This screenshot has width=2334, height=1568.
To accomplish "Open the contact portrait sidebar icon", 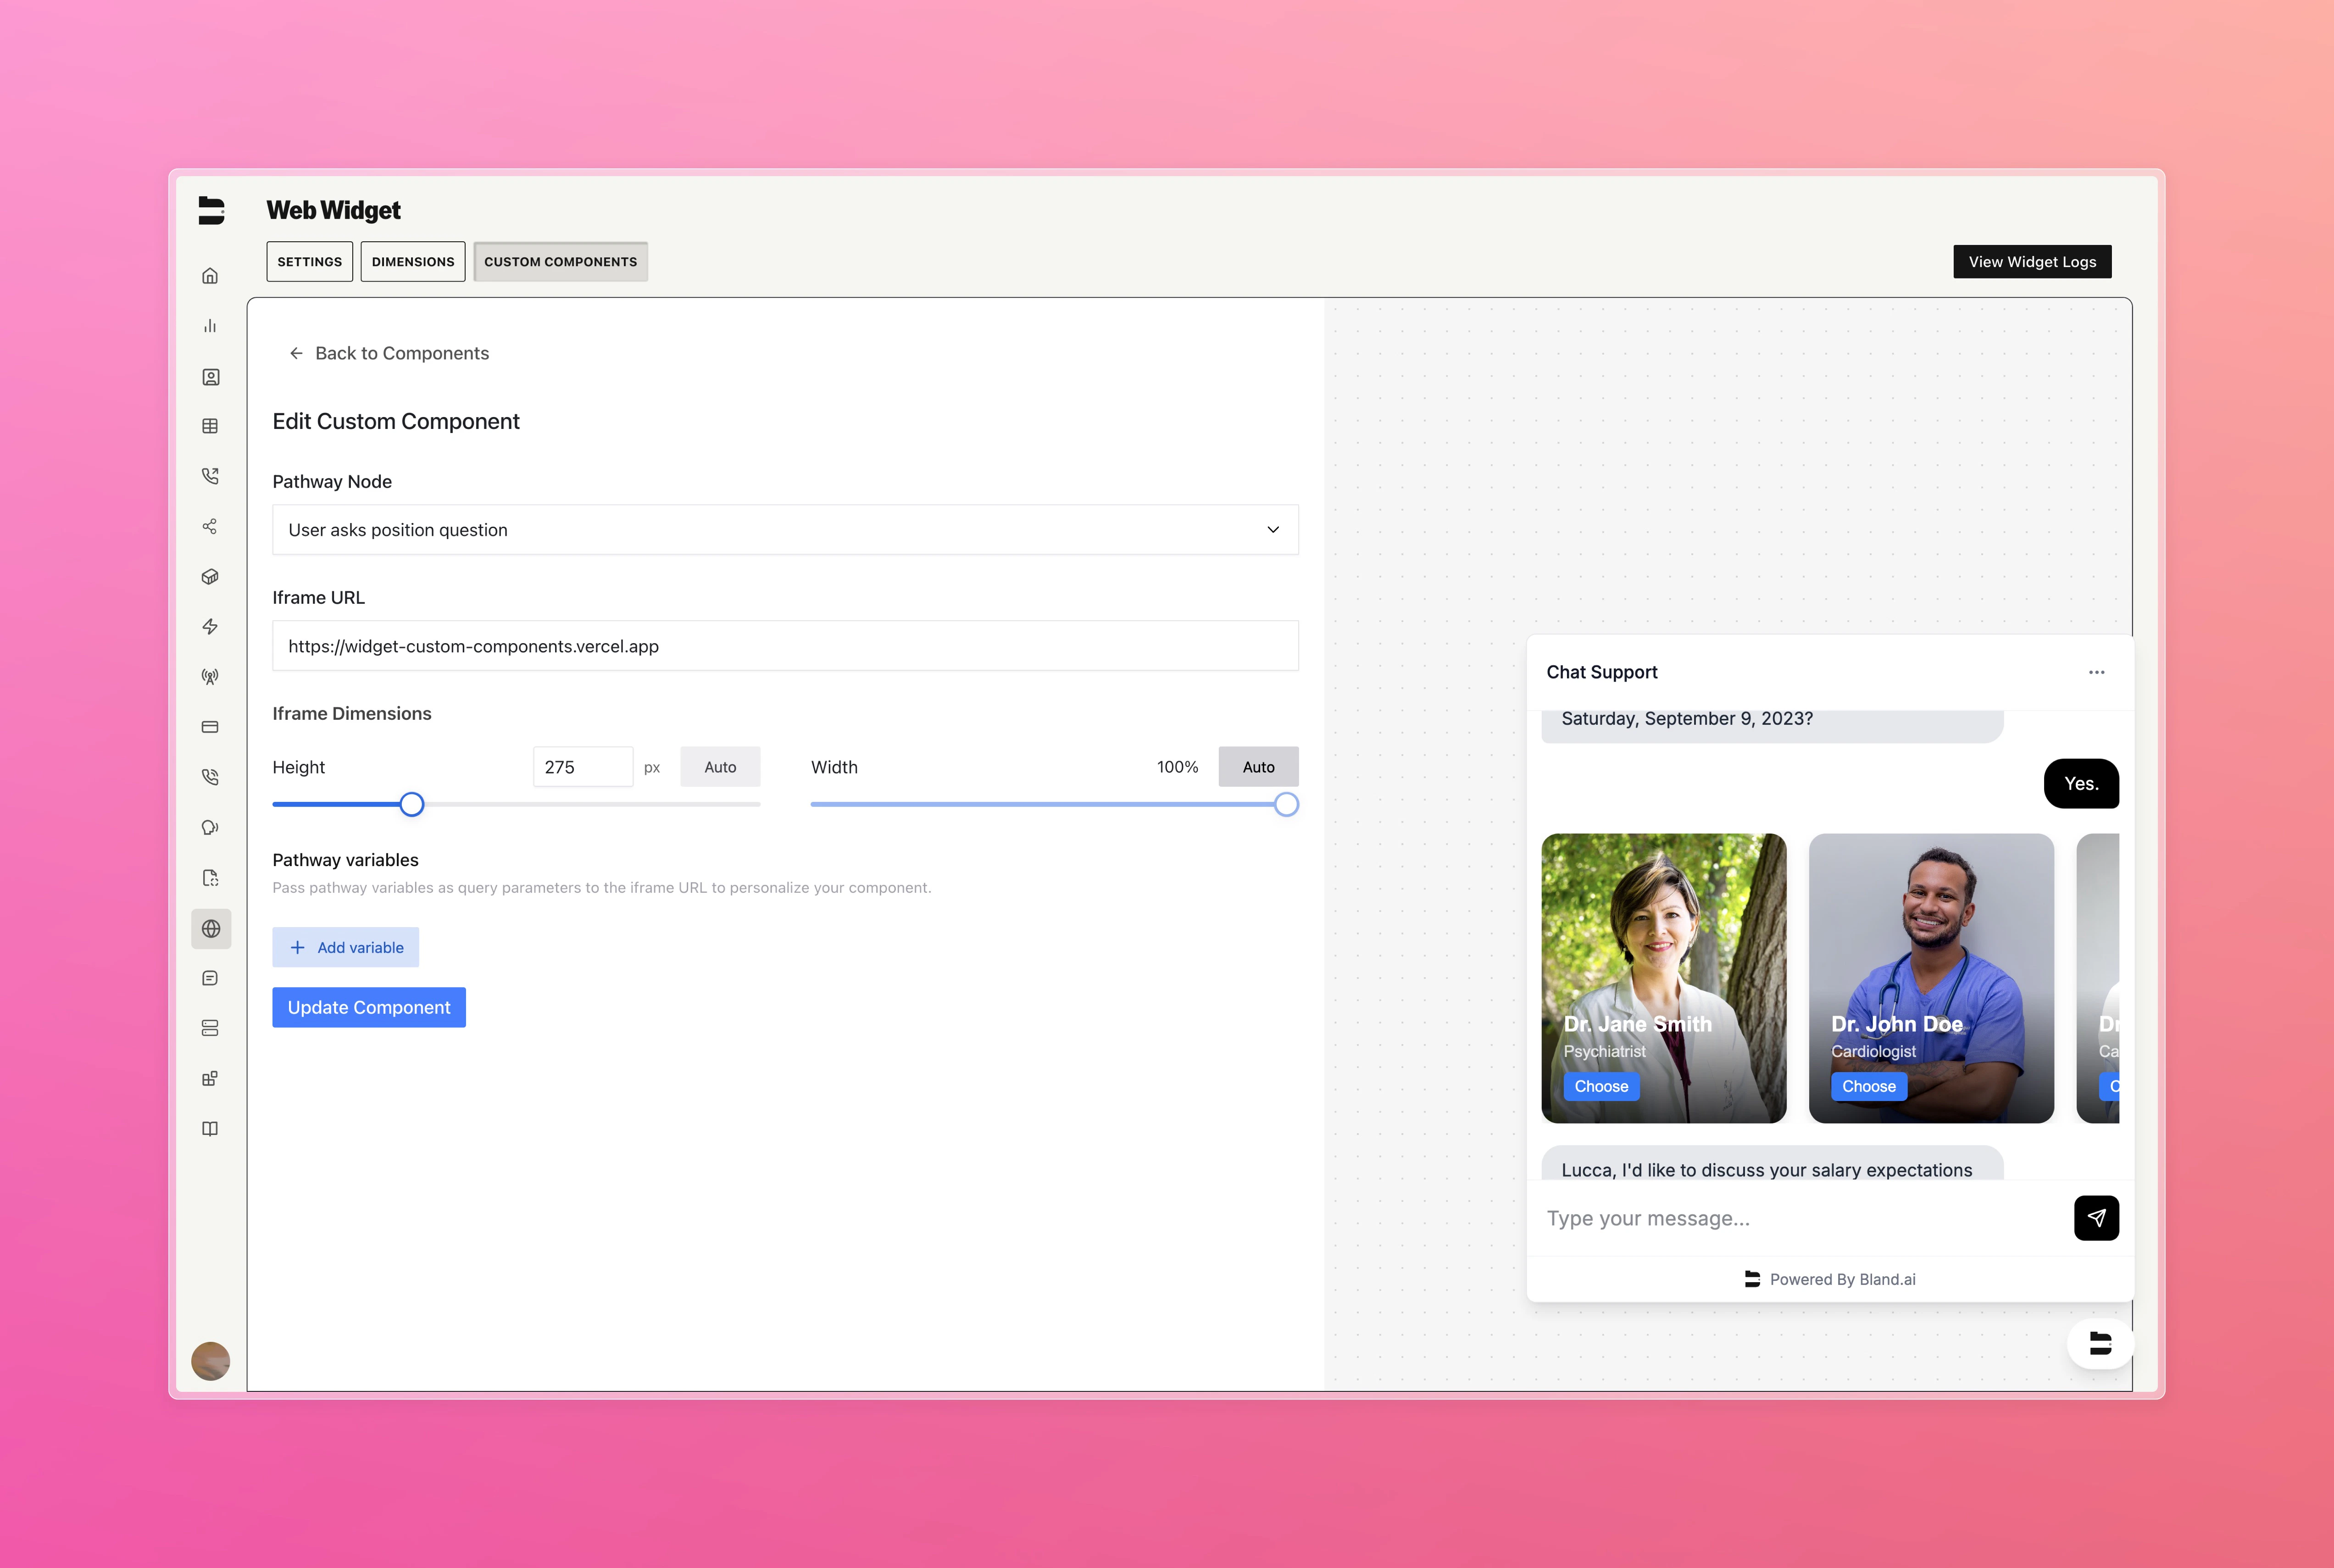I will (210, 377).
